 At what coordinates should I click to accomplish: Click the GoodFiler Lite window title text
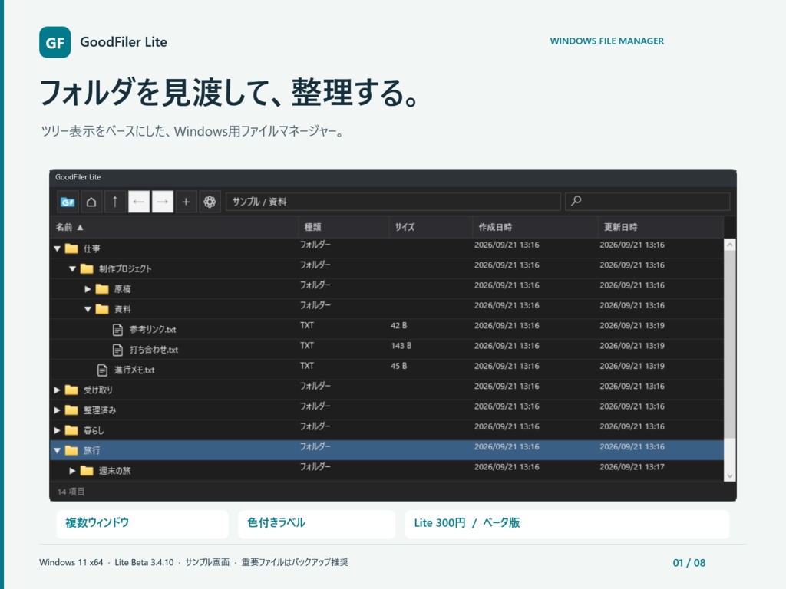pyautogui.click(x=78, y=177)
